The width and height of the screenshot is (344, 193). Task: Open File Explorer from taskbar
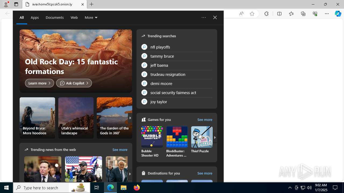click(x=124, y=188)
